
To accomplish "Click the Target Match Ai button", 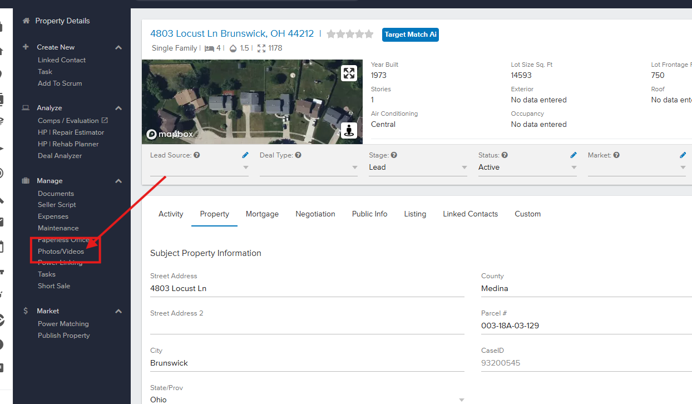I will (411, 35).
